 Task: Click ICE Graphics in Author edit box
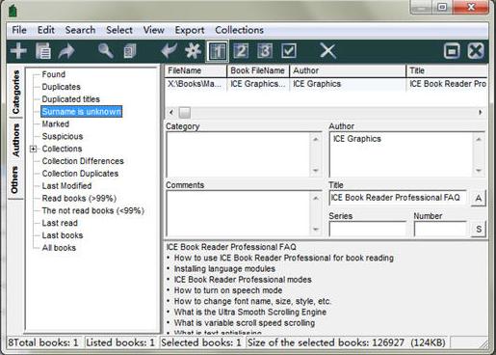coord(357,139)
